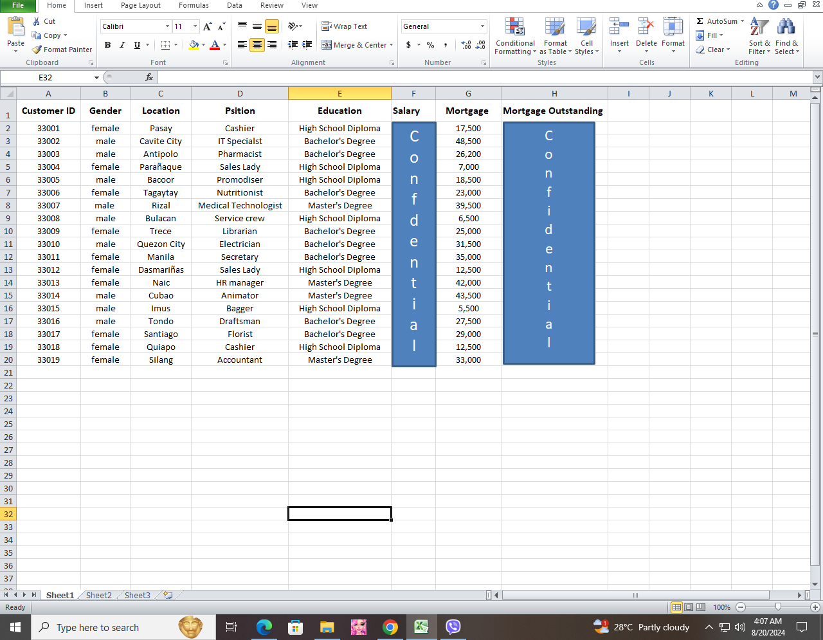The image size is (823, 640).
Task: Open the Name Box dropdown arrow
Action: click(96, 77)
